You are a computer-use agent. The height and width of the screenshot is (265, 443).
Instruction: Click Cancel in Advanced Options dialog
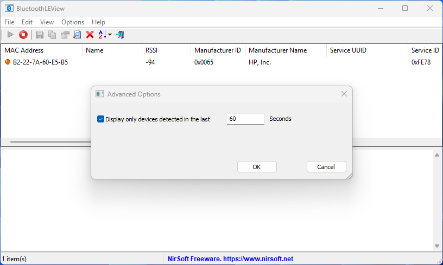[326, 167]
